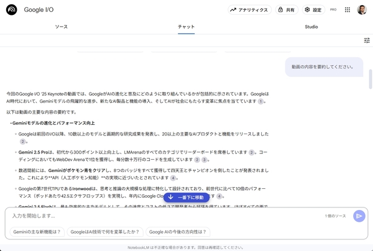This screenshot has width=373, height=251.
Task: Switch to the チャット tab
Action: [x=186, y=27]
